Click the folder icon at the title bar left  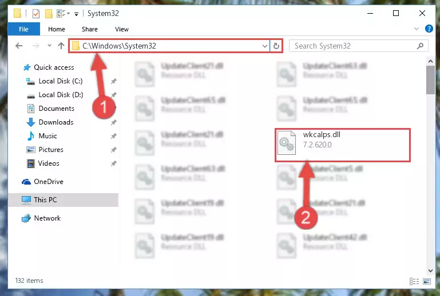[17, 13]
